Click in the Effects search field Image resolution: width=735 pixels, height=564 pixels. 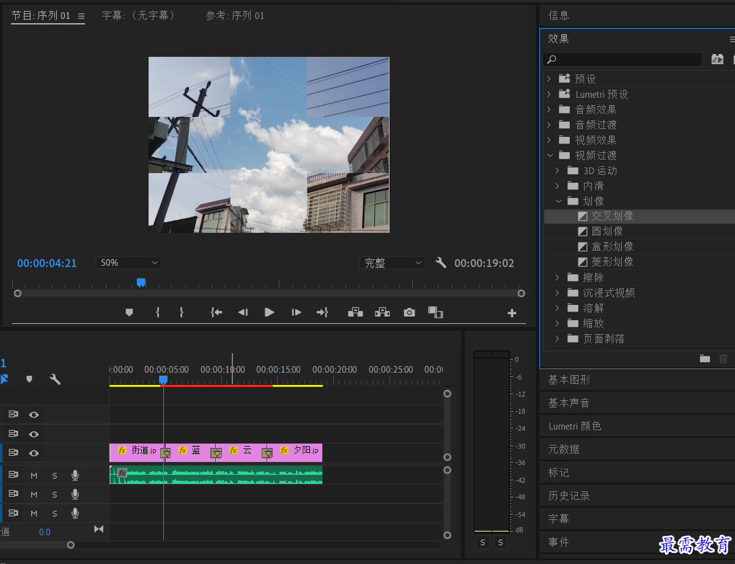coord(622,59)
